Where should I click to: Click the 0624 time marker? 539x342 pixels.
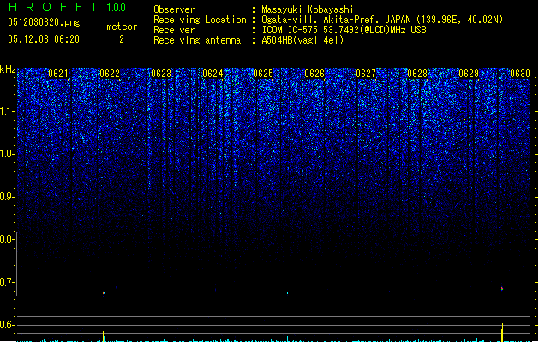coord(213,74)
